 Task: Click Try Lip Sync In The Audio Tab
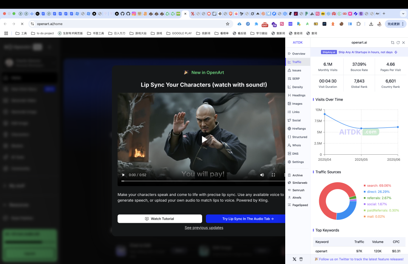click(x=246, y=219)
